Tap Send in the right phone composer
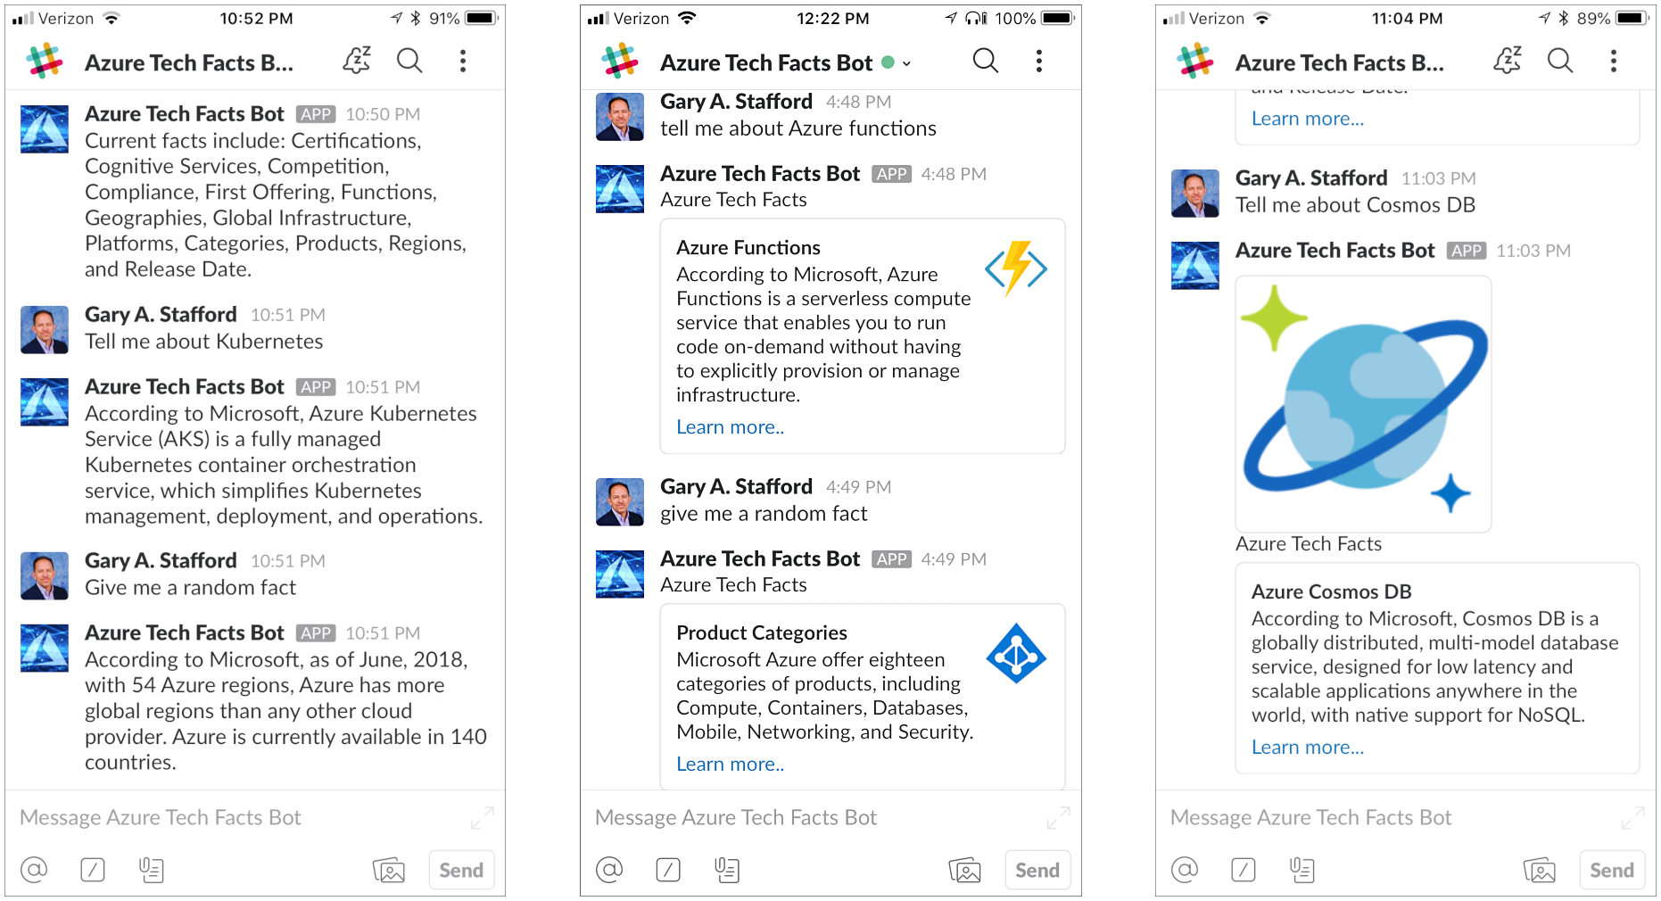This screenshot has height=901, width=1661. pyautogui.click(x=1612, y=870)
